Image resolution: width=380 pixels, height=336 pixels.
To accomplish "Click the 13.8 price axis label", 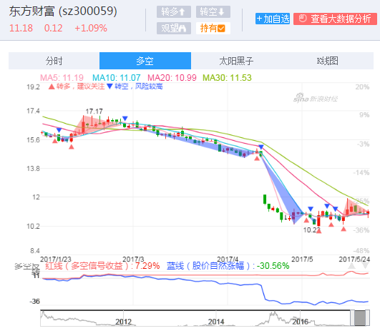I will pos(33,169).
